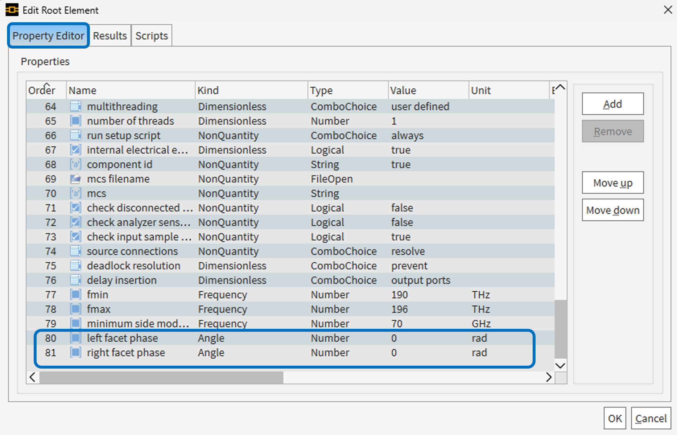Click the Value column header
Screen dimensions: 677x435
tap(429, 90)
